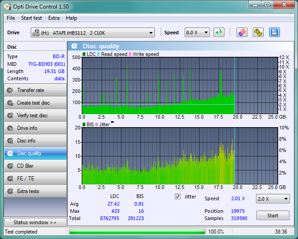Click the Opti Drive Control title bar icon
The image size is (298, 239).
coord(7,7)
